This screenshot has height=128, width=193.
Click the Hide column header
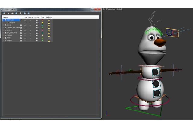pyautogui.click(x=25, y=17)
